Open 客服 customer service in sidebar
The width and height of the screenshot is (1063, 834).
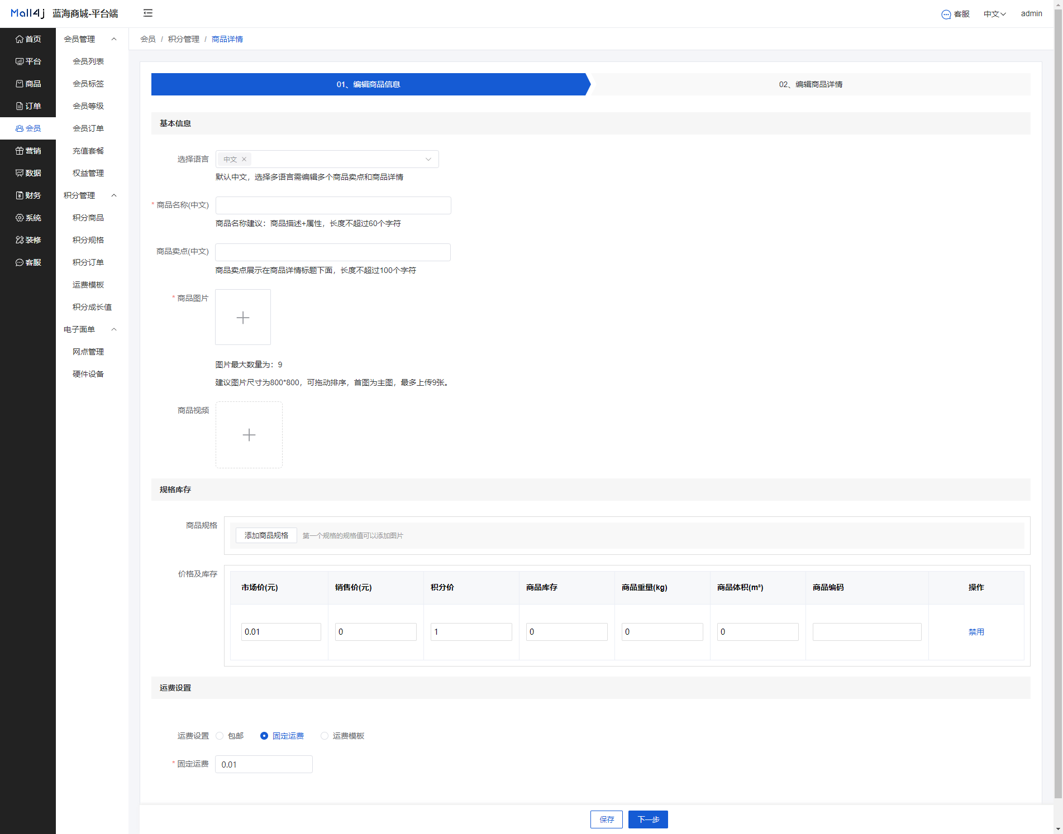pos(28,262)
